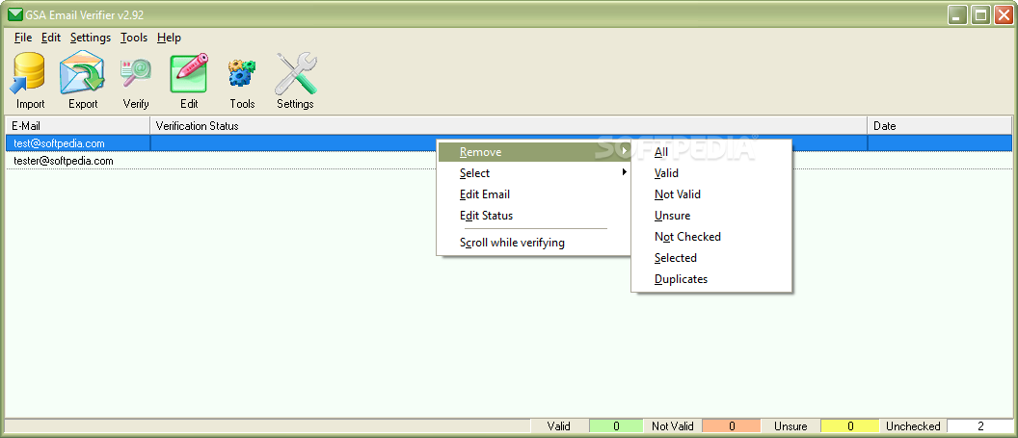Image resolution: width=1018 pixels, height=438 pixels.
Task: Choose Edit Status from context menu
Action: pos(534,216)
